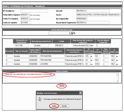Click the 'Las demás' descripcion arancelaria field
The image size is (124, 112).
pos(41,46)
